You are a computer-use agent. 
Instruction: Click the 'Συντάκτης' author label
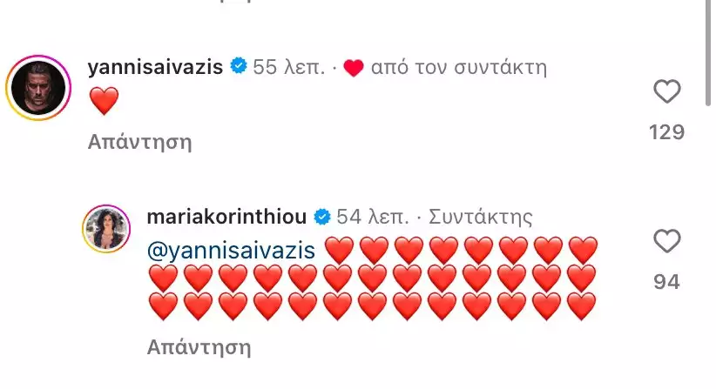pos(481,217)
